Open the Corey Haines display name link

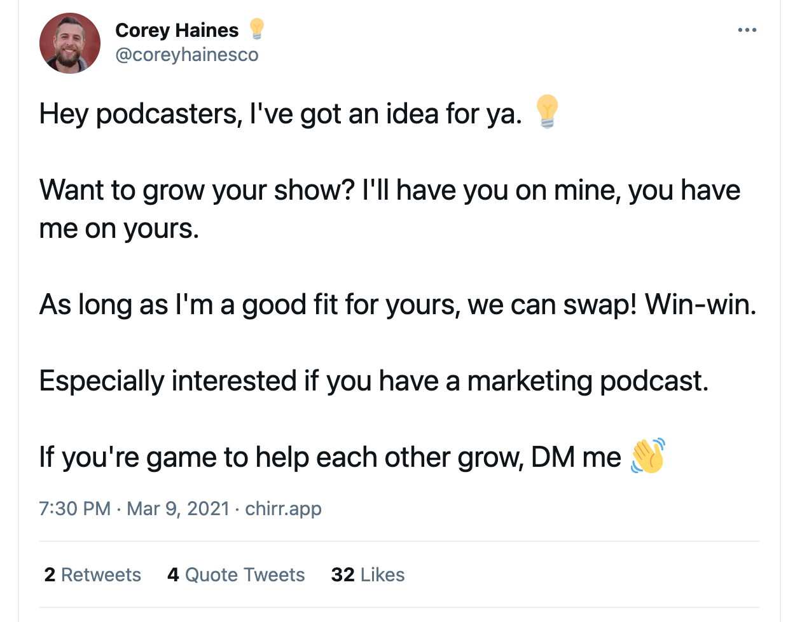[x=177, y=30]
